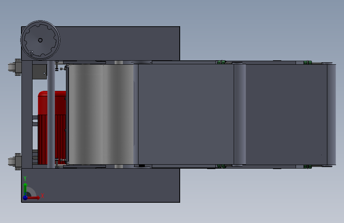Select the belt surface between drum and middle roller

(x=186, y=114)
